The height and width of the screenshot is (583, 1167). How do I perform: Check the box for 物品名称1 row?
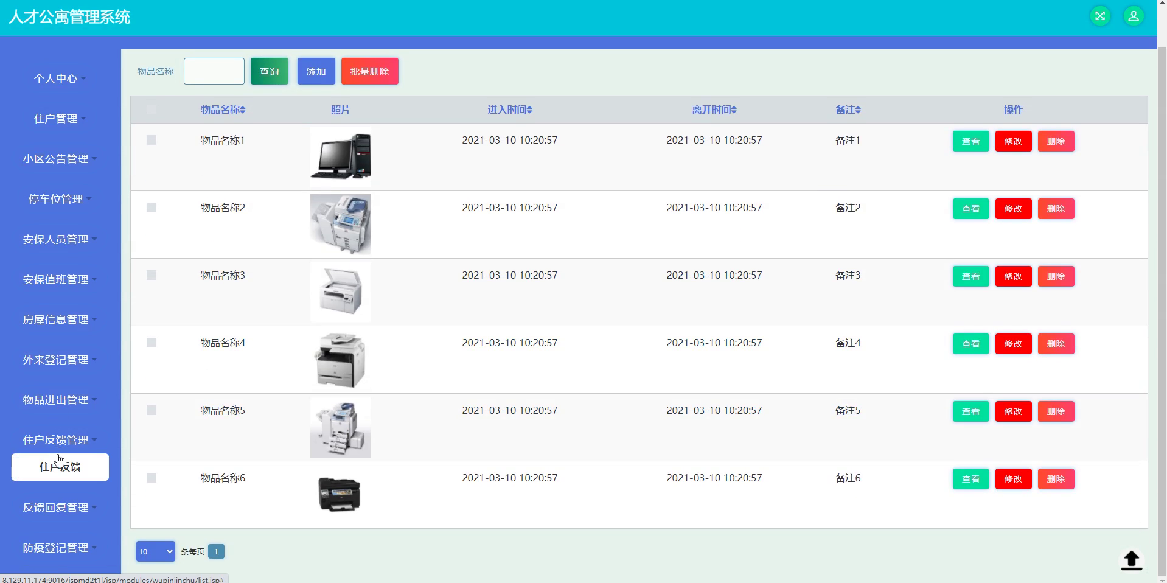coord(152,140)
